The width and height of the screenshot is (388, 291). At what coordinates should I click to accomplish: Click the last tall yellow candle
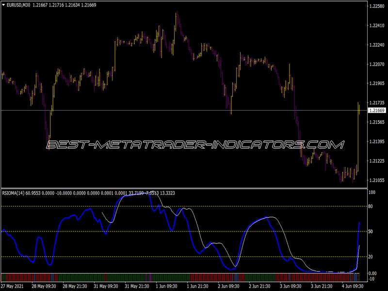pyautogui.click(x=358, y=137)
